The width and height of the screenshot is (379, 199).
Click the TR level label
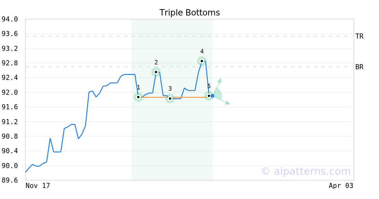point(359,36)
